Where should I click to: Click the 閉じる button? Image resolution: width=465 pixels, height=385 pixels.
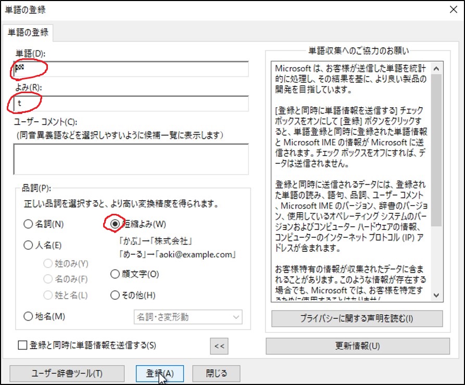point(216,373)
